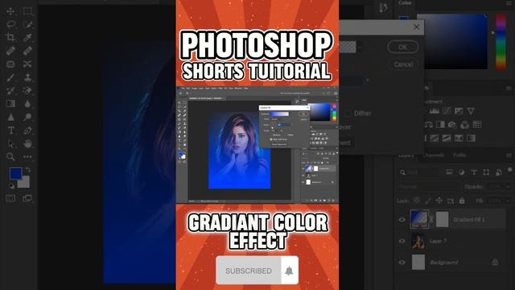
Task: Select the Lasso tool
Action: (10, 24)
